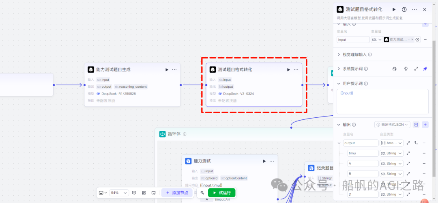The width and height of the screenshot is (438, 203).
Task: Clear the 能力测试 variable reference
Action: pos(412,40)
